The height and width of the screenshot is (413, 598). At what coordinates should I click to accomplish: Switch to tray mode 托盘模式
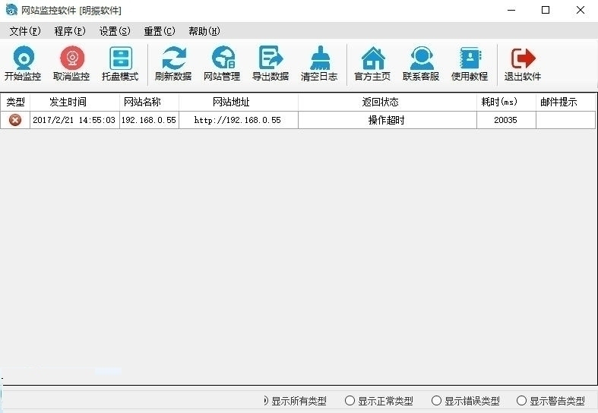pyautogui.click(x=121, y=64)
